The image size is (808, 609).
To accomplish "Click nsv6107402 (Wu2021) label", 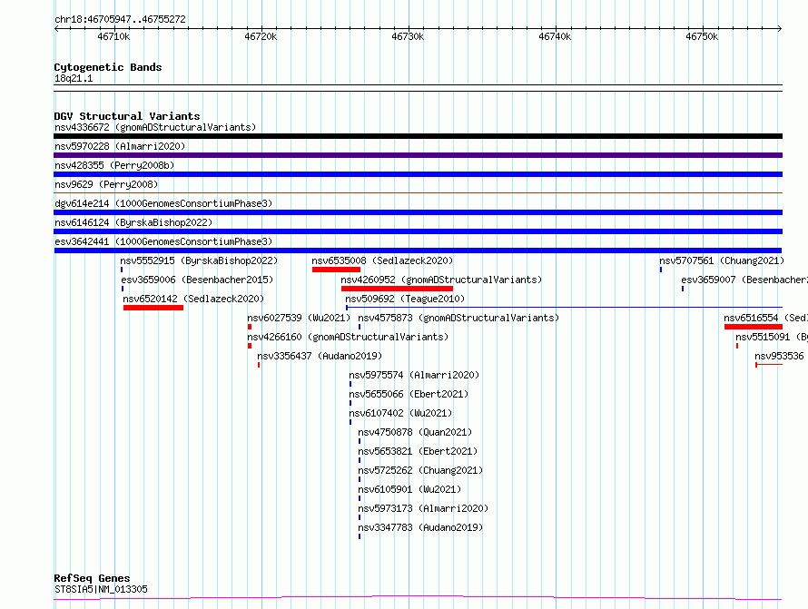I will coord(400,413).
